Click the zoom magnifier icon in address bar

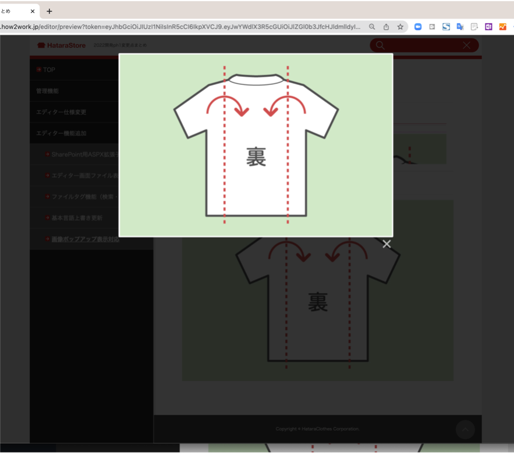pyautogui.click(x=372, y=27)
